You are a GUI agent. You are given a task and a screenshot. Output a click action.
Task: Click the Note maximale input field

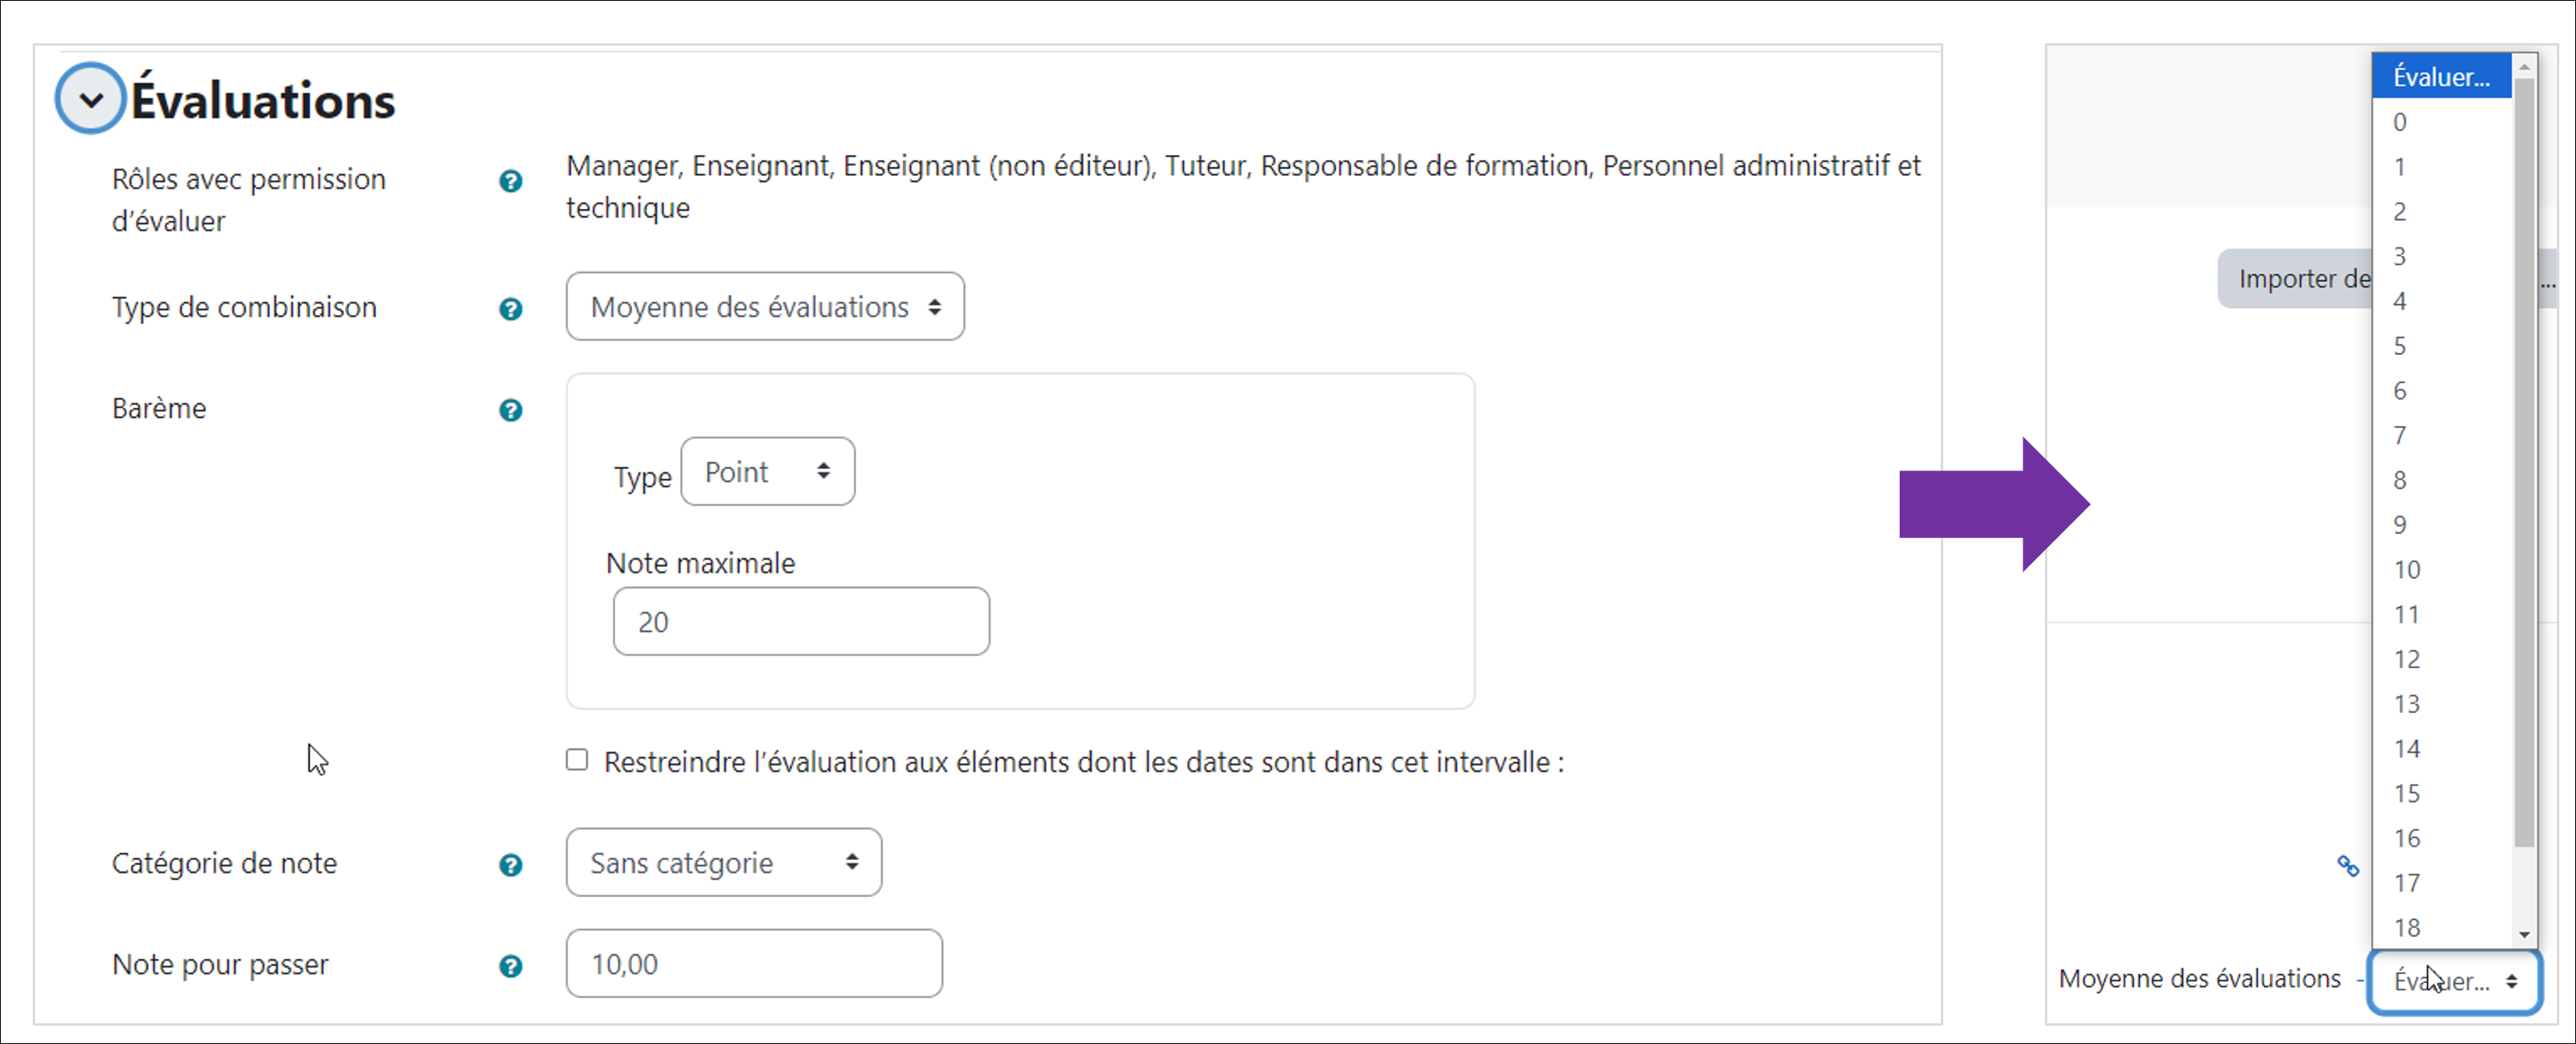[801, 622]
